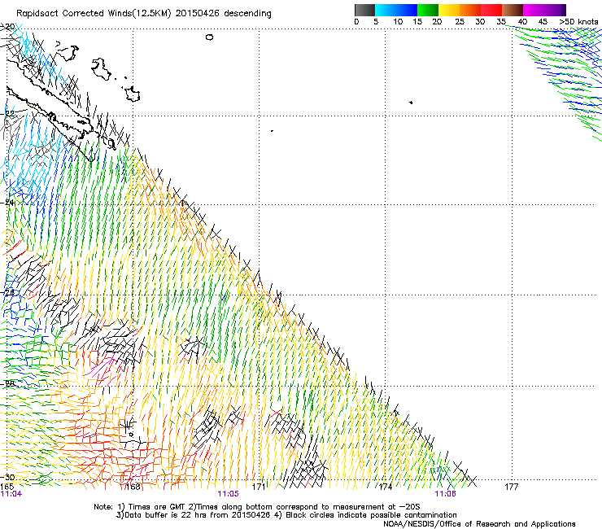Click the green 15-20 knots legend segment
The width and height of the screenshot is (602, 529).
click(x=428, y=10)
